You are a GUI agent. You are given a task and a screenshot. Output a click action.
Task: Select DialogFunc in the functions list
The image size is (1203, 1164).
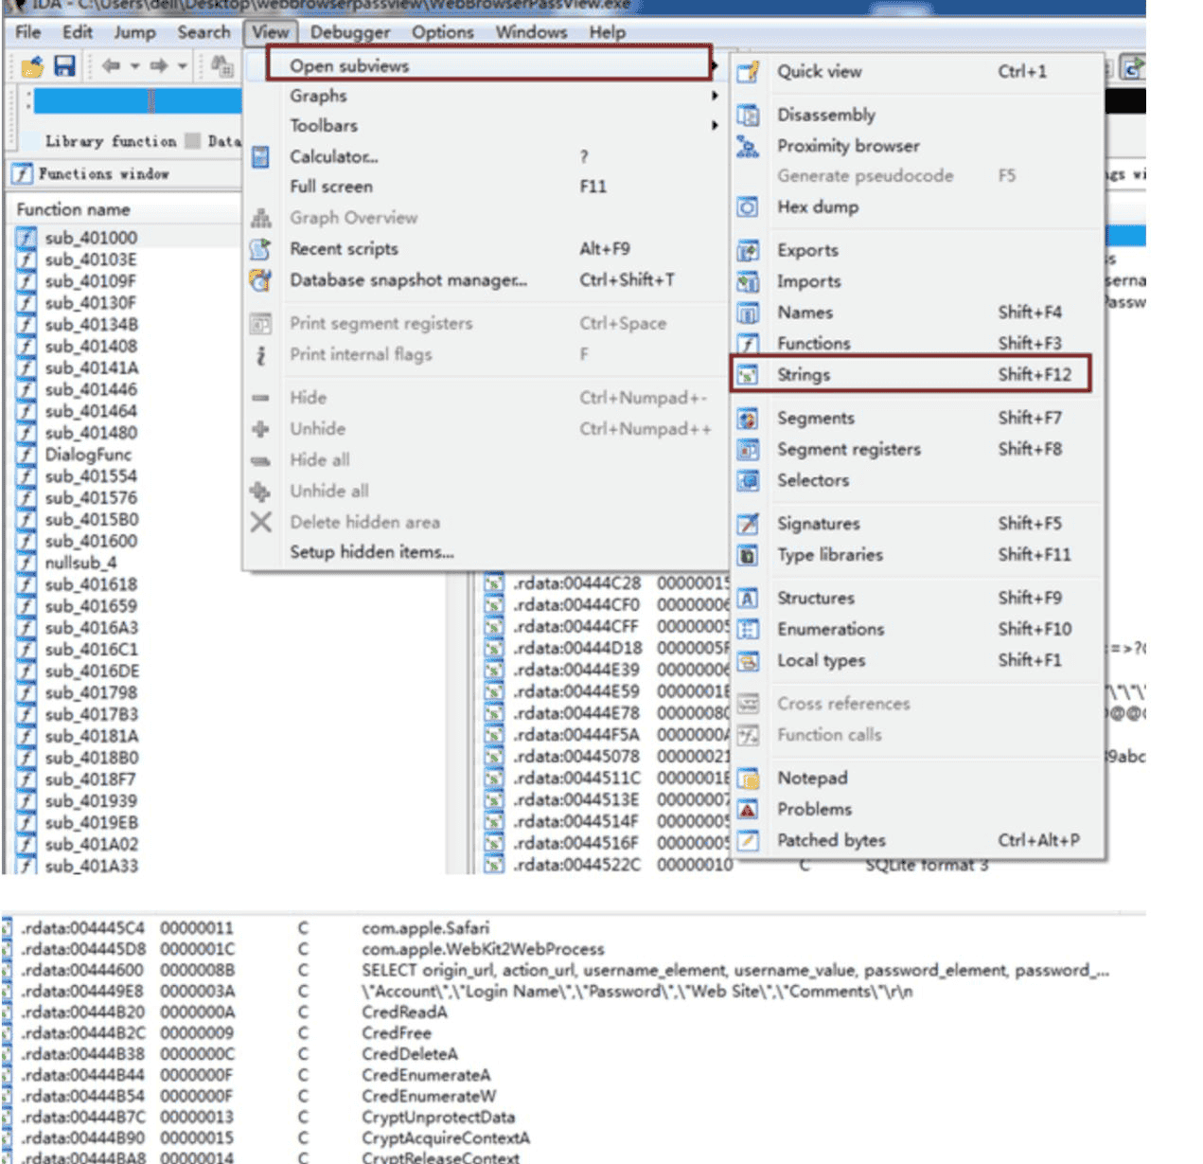click(88, 455)
